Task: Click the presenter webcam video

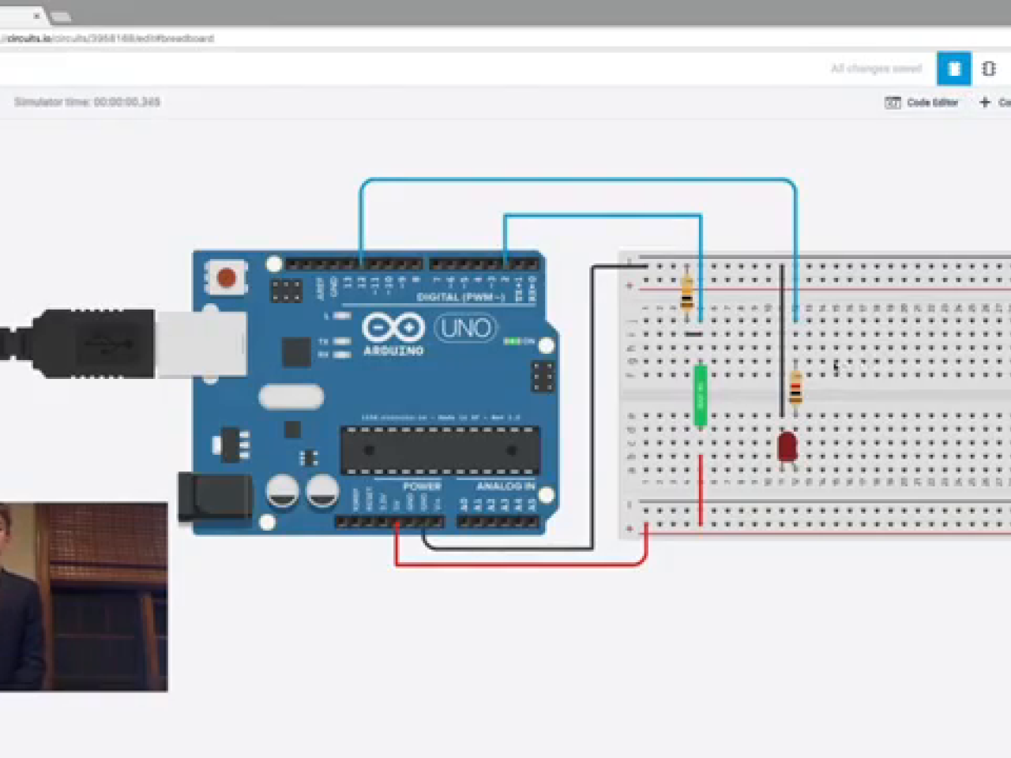Action: coord(84,597)
